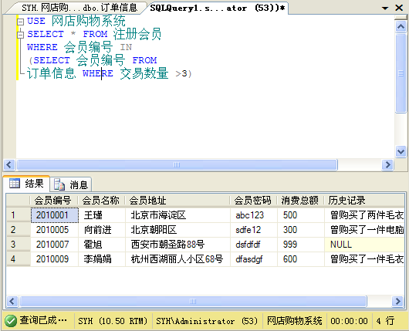Click the status bar server SYH (10.50 RTM)
This screenshot has height=331, width=409.
point(113,321)
